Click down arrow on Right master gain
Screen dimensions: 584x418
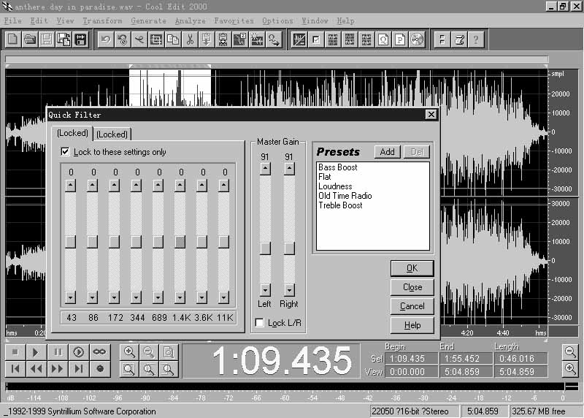pos(289,289)
